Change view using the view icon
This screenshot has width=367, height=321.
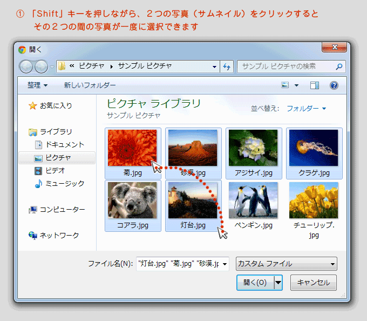click(x=285, y=85)
